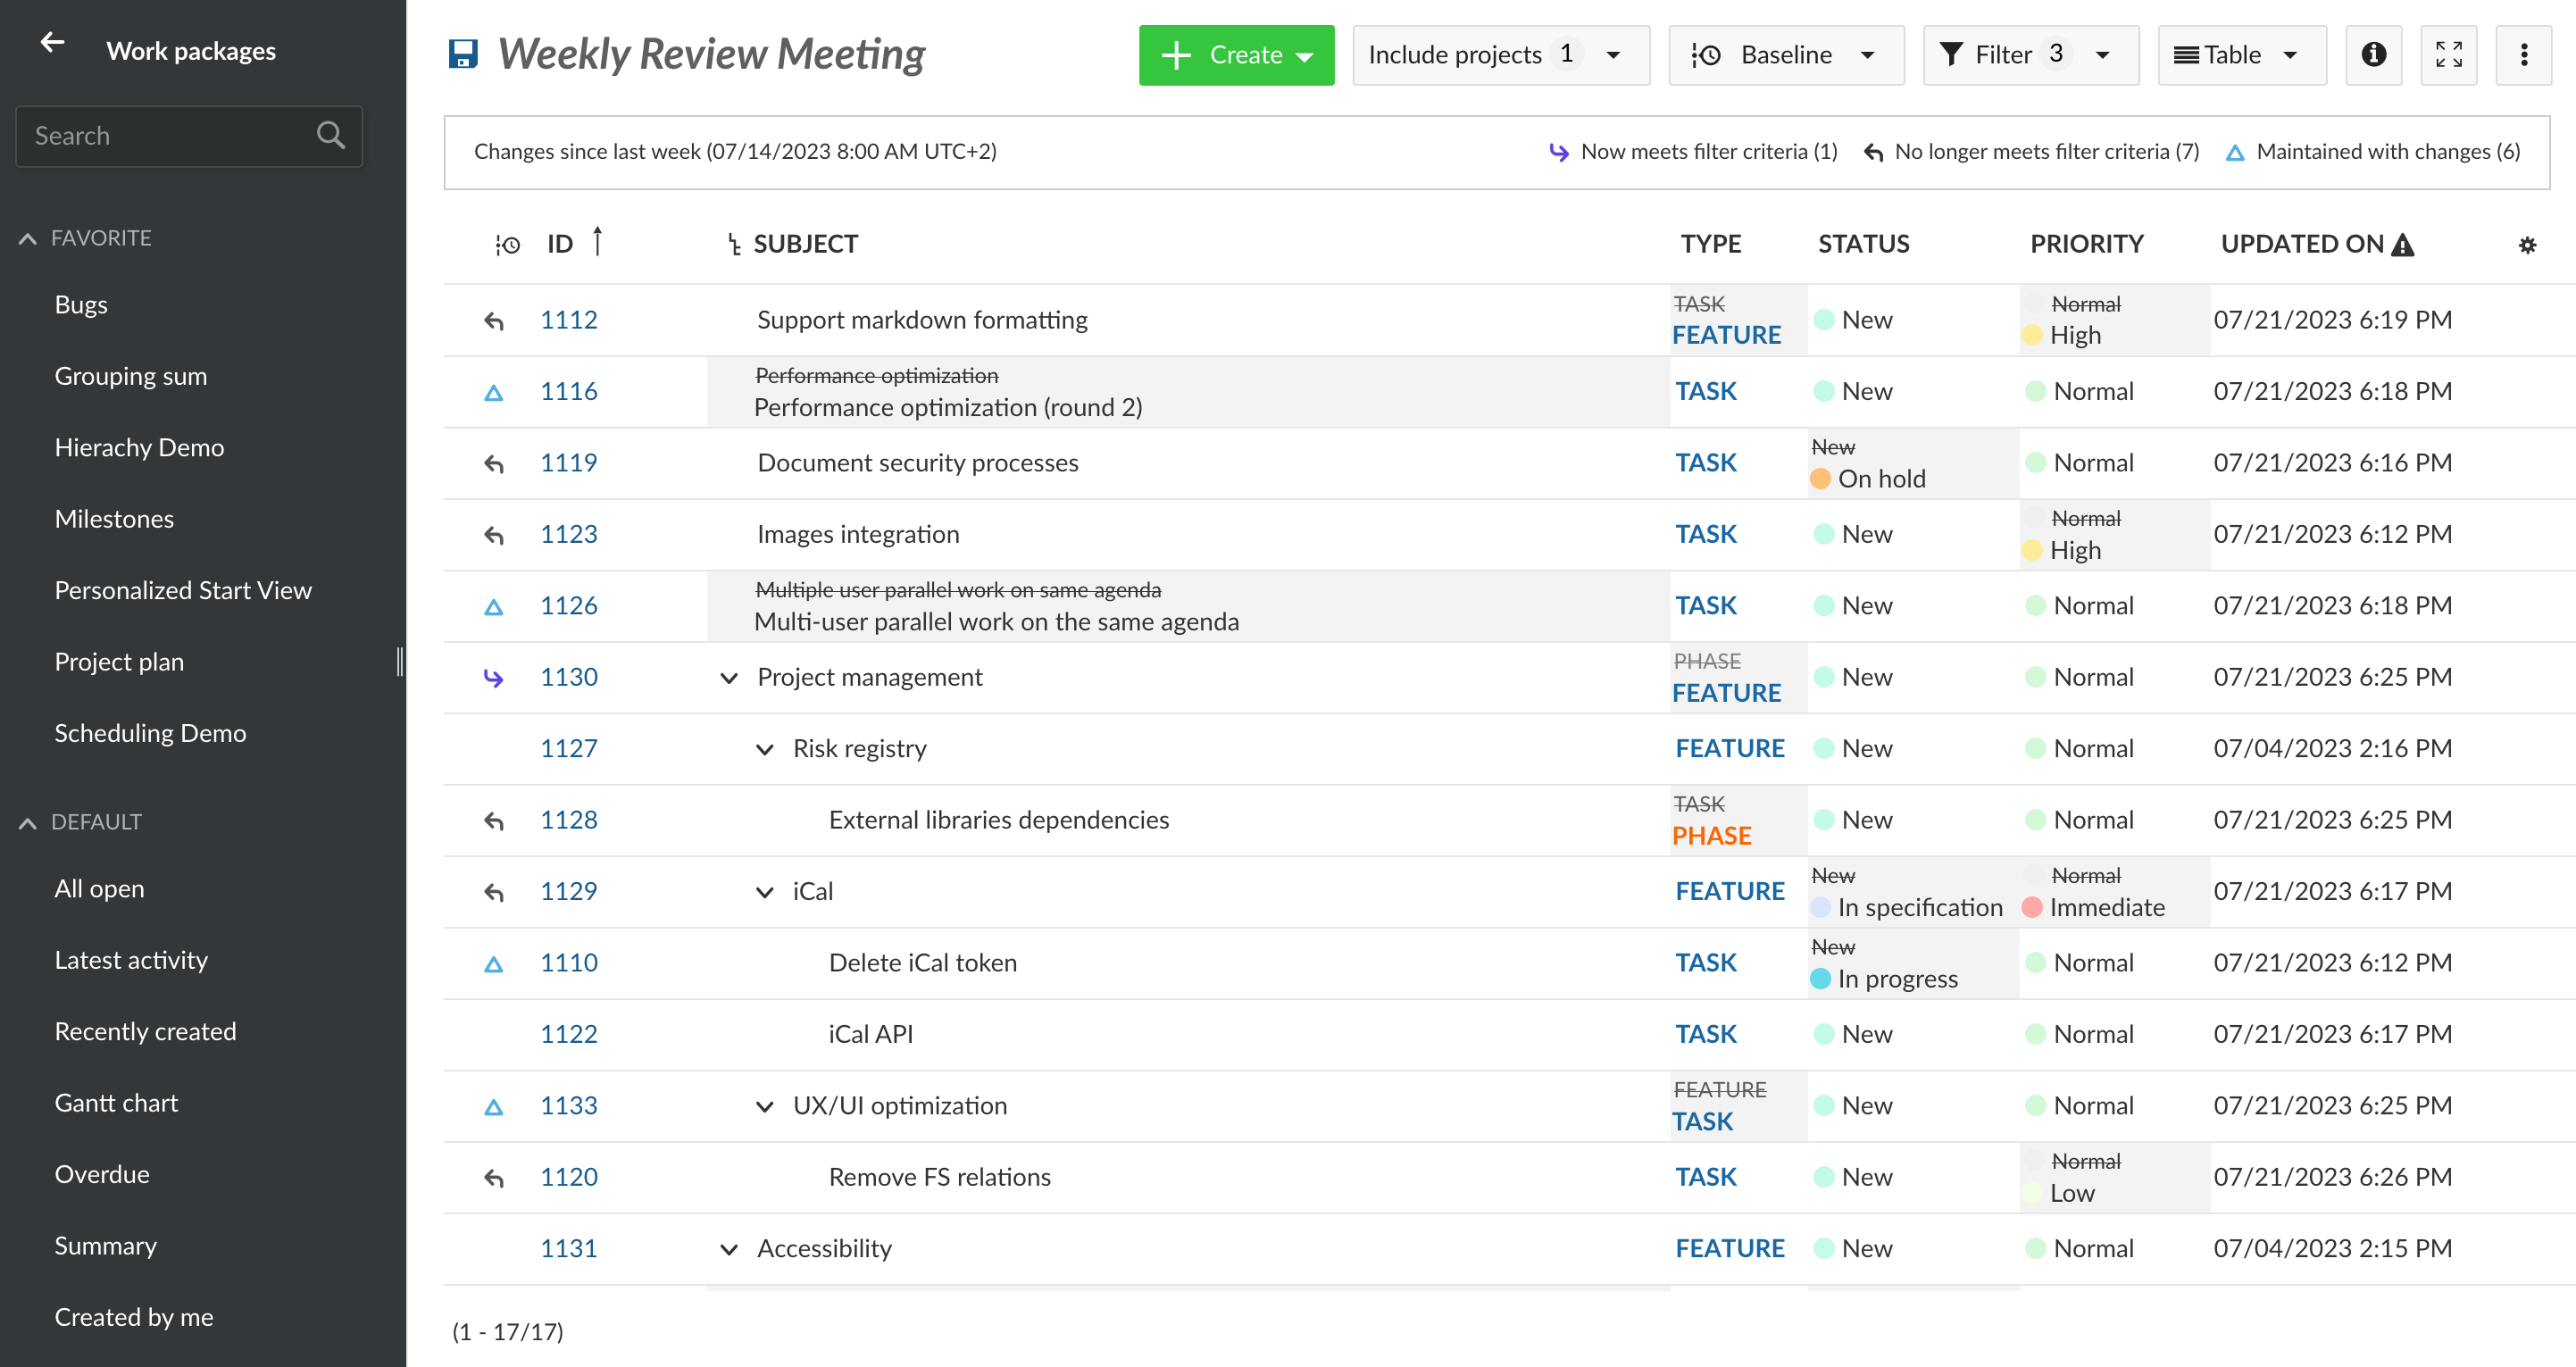This screenshot has height=1367, width=2576.
Task: Click the save/floppy disk icon near title
Action: click(x=463, y=54)
